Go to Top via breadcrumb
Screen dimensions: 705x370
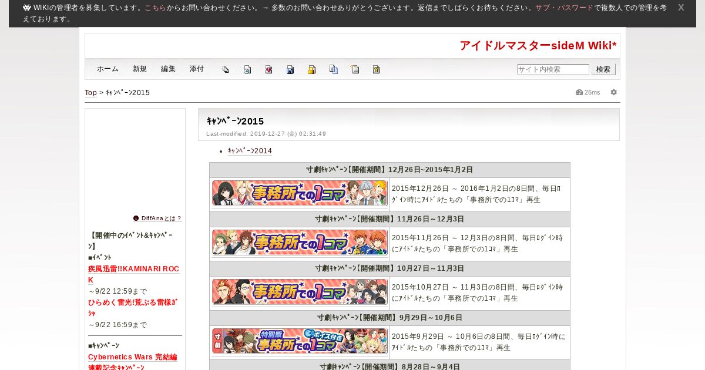(90, 93)
